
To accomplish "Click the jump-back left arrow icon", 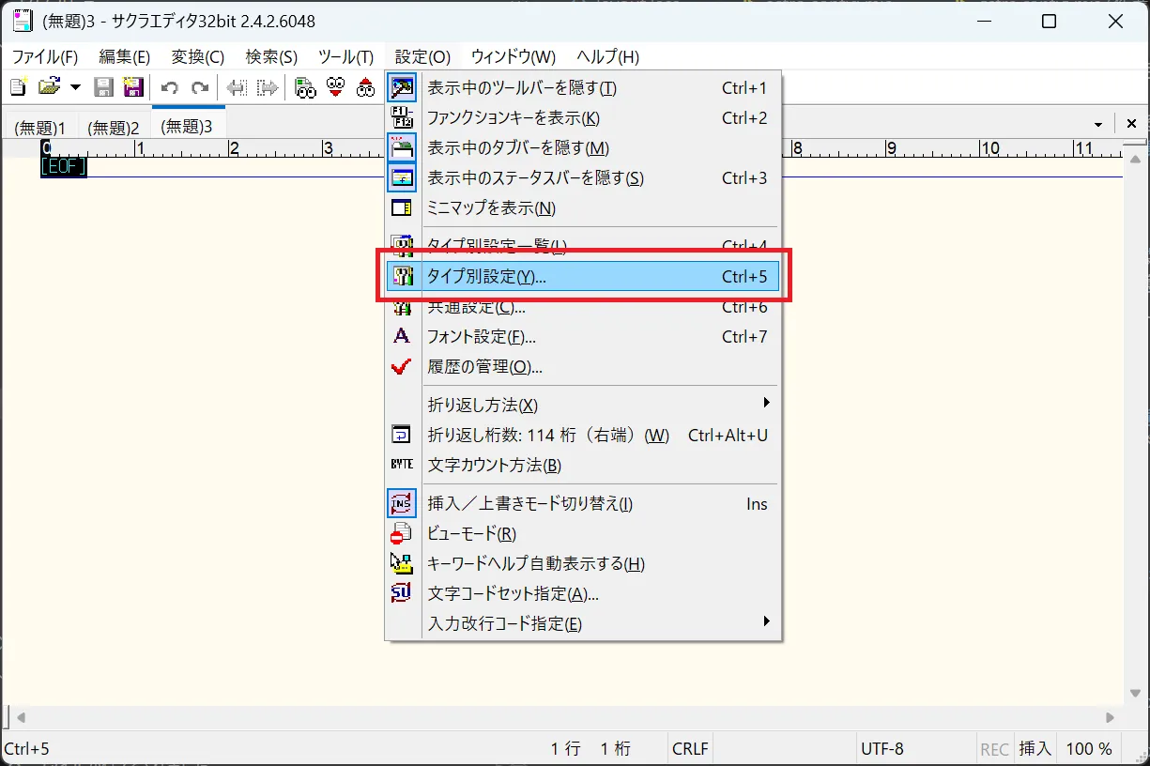I will tap(238, 87).
